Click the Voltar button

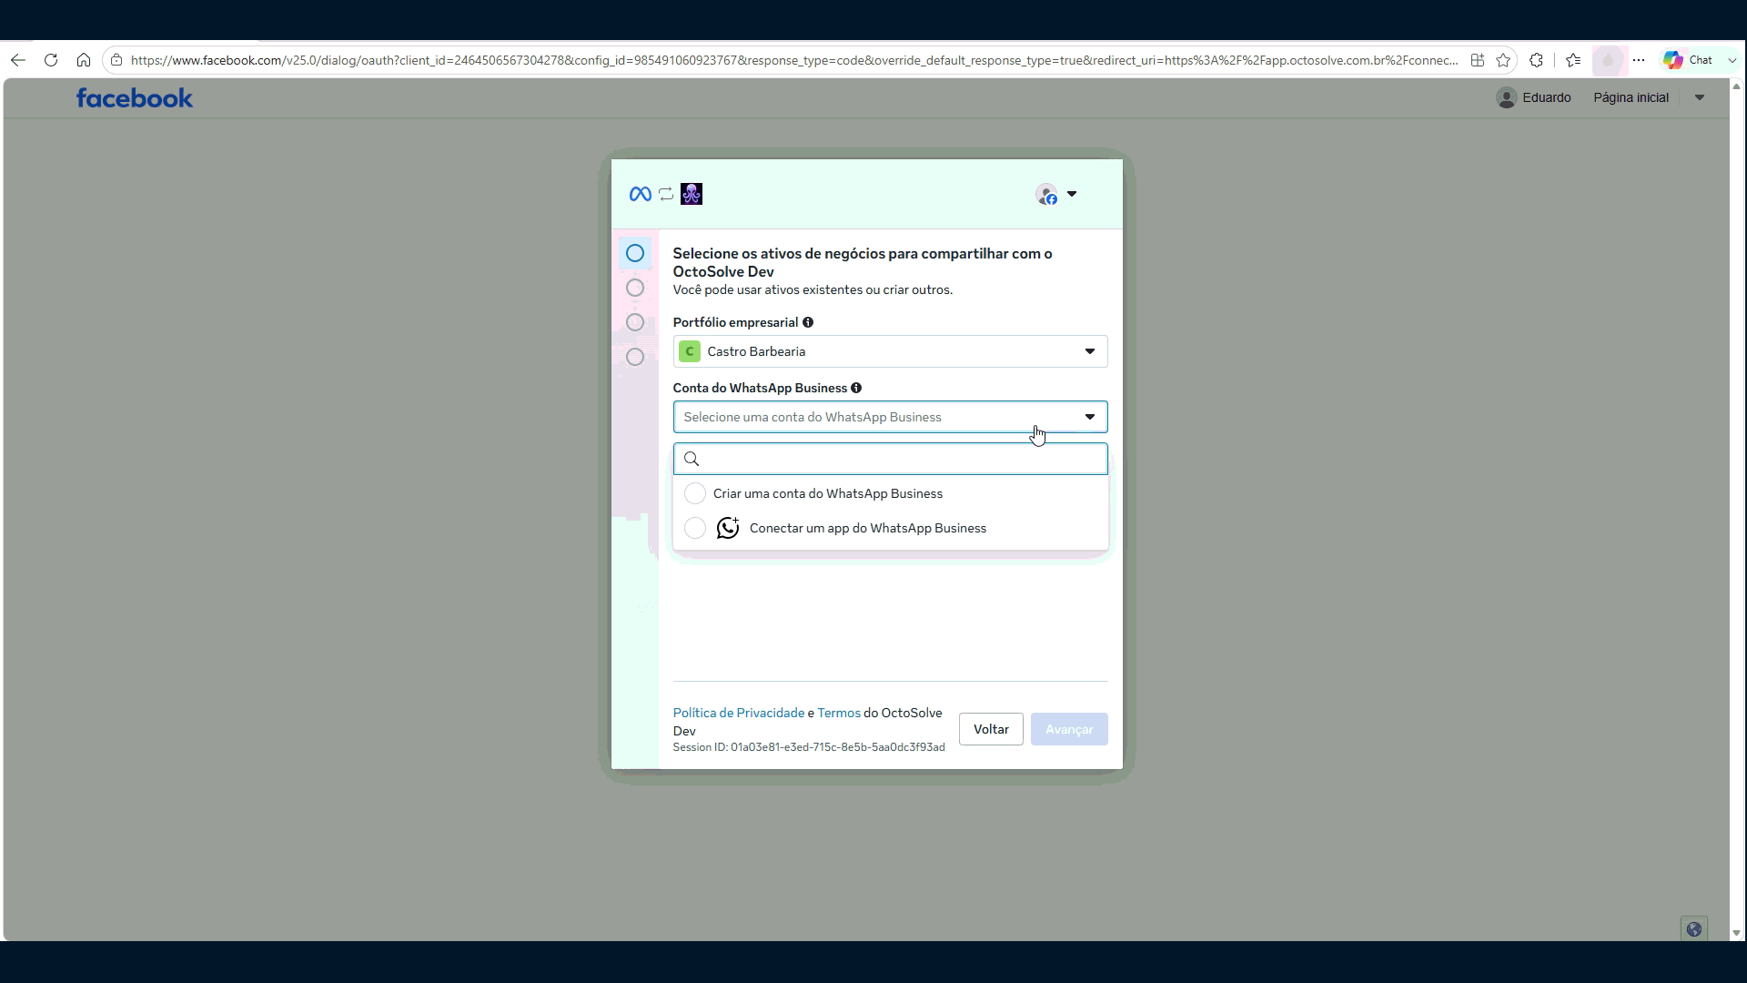(x=991, y=729)
